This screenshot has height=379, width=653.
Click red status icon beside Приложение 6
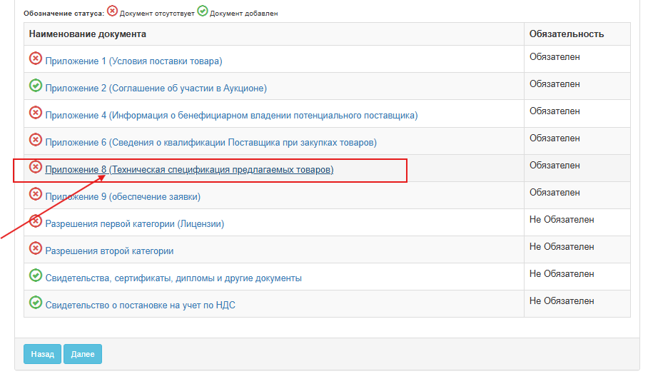click(36, 139)
